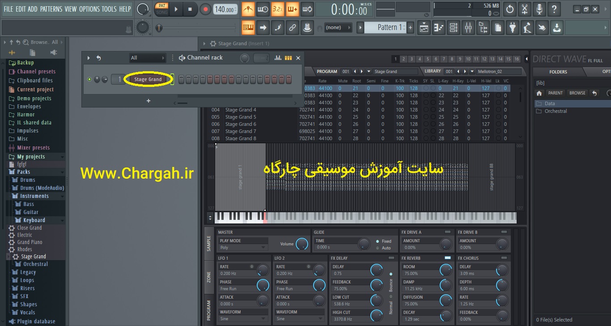This screenshot has width=611, height=326.
Task: Open the Piano roll view from toolbar
Action: coord(439,28)
